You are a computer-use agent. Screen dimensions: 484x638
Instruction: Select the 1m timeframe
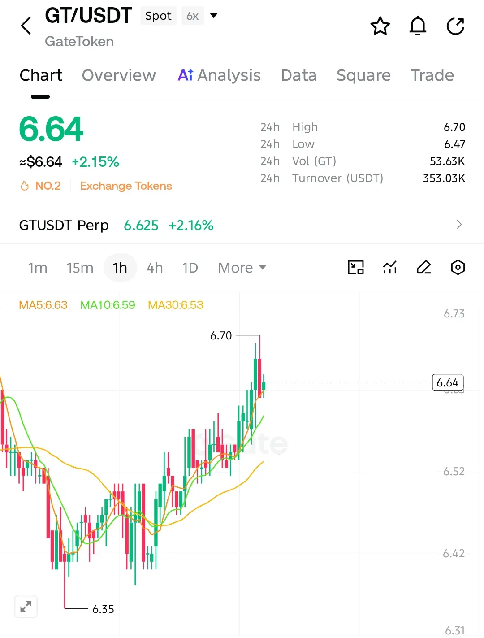38,268
